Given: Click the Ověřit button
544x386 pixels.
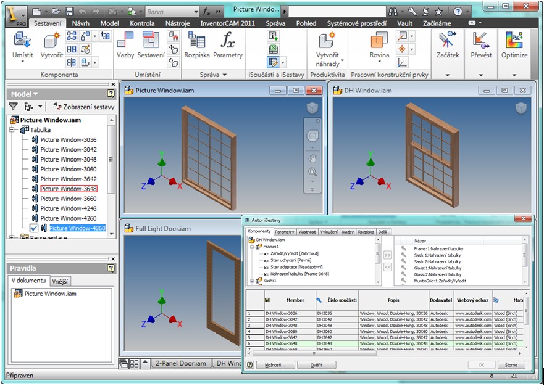Looking at the screenshot, I should coord(316,365).
